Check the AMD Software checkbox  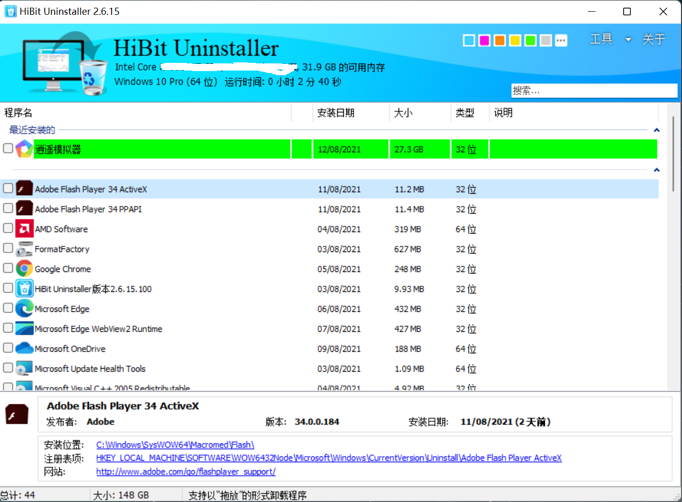click(x=8, y=228)
